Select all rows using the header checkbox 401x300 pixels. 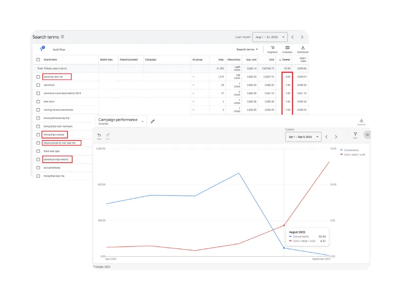pyautogui.click(x=38, y=60)
